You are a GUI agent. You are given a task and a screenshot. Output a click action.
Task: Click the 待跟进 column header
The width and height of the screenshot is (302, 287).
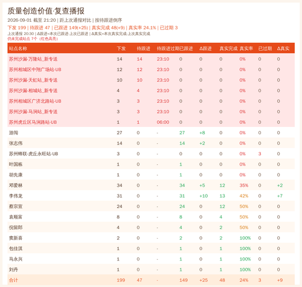click(143, 48)
